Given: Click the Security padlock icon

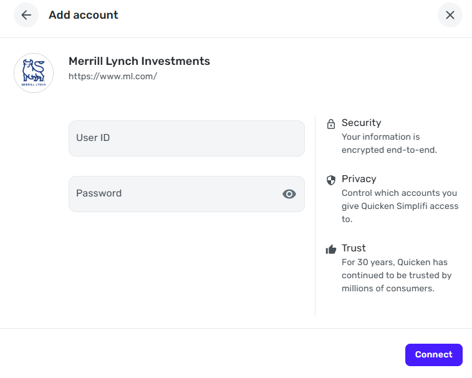Looking at the screenshot, I should 331,124.
